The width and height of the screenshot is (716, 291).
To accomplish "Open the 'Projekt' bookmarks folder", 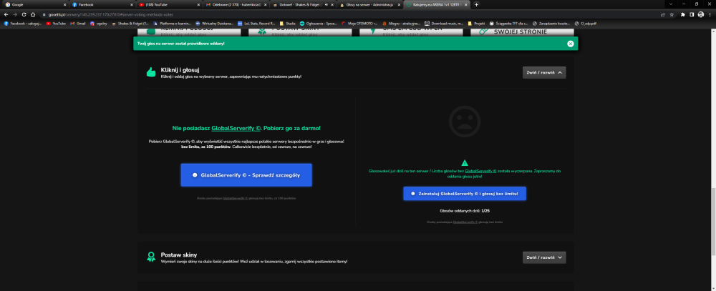I will click(x=476, y=24).
